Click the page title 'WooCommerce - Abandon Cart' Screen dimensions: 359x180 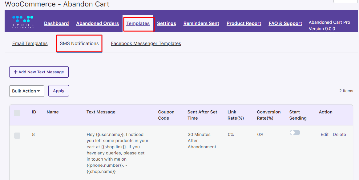click(57, 4)
